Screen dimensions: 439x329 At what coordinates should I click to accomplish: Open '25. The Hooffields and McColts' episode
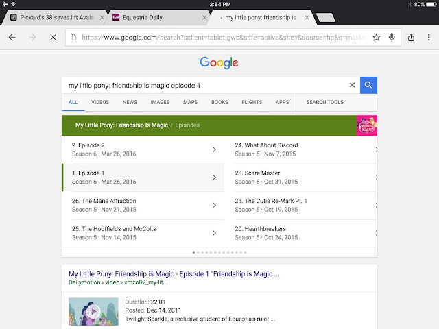pyautogui.click(x=143, y=233)
